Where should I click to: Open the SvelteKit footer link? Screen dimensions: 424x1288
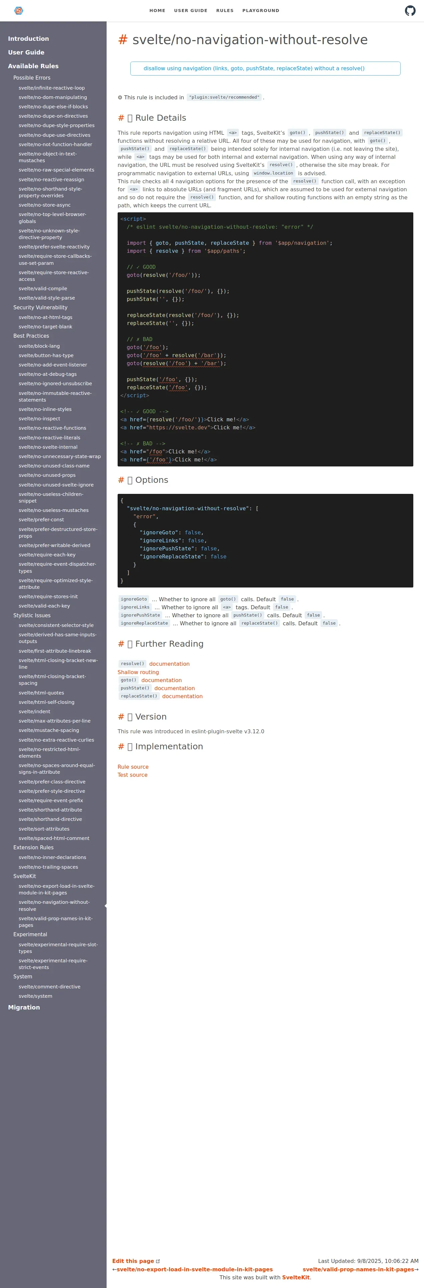pos(296,1277)
